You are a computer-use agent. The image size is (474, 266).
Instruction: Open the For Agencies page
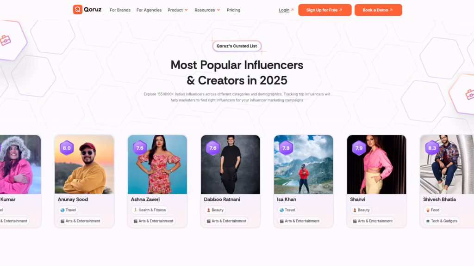pyautogui.click(x=149, y=10)
